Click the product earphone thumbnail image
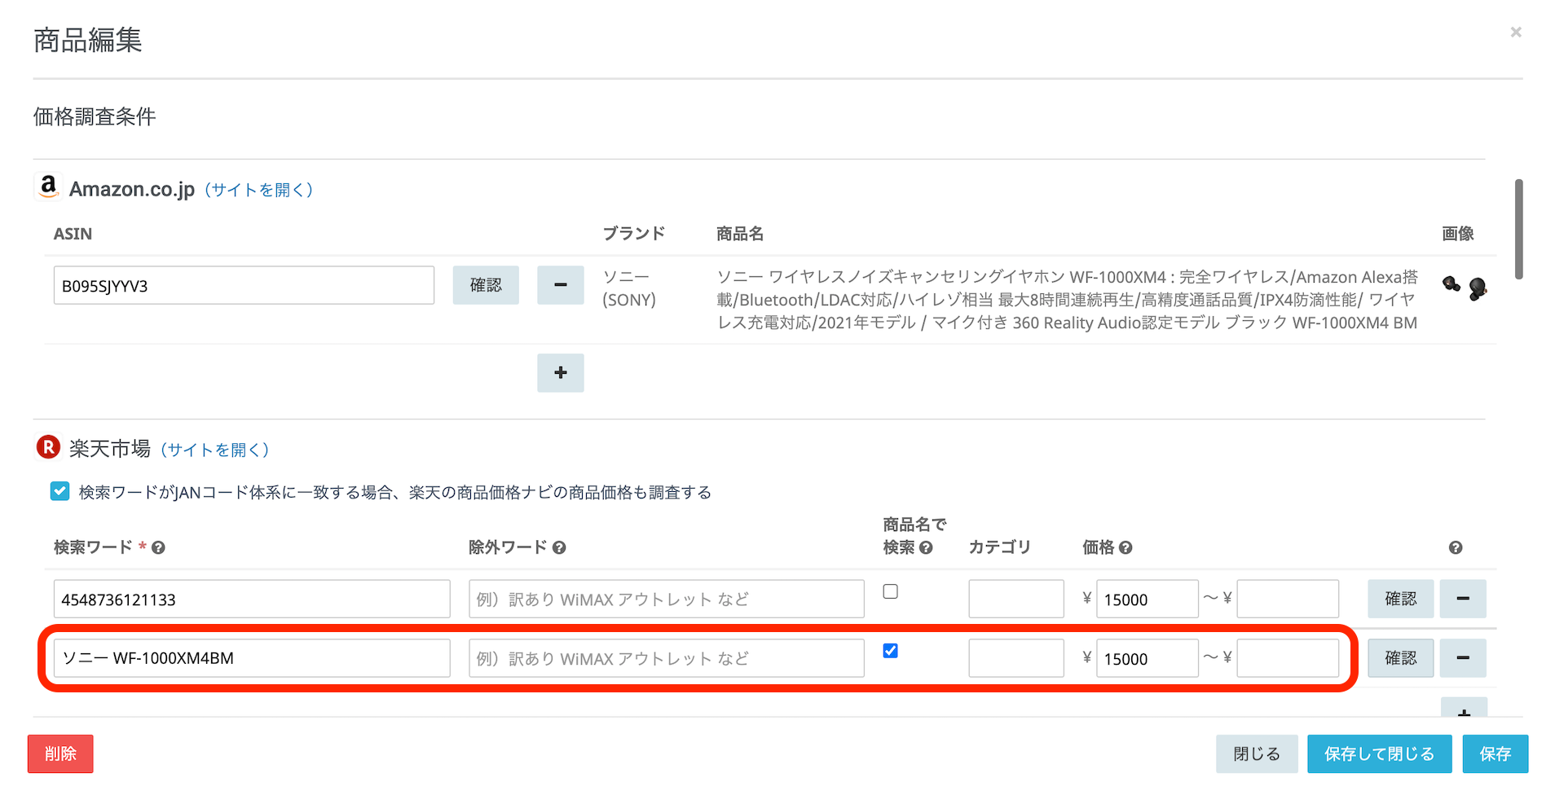Image resolution: width=1555 pixels, height=795 pixels. click(1464, 287)
